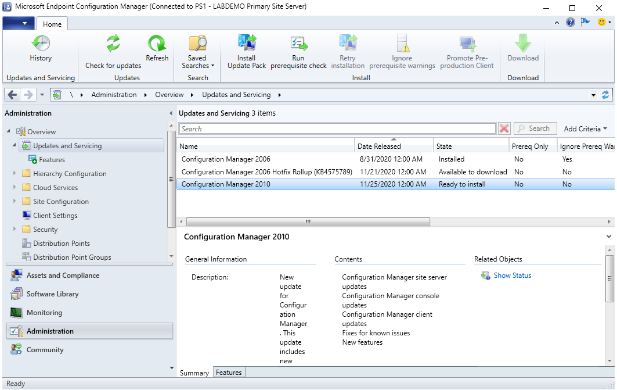This screenshot has width=617, height=390.
Task: Open the Software Library workspace
Action: (52, 294)
